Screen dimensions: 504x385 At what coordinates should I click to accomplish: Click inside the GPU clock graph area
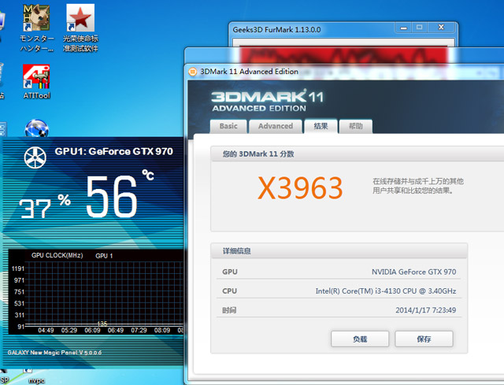(x=105, y=293)
